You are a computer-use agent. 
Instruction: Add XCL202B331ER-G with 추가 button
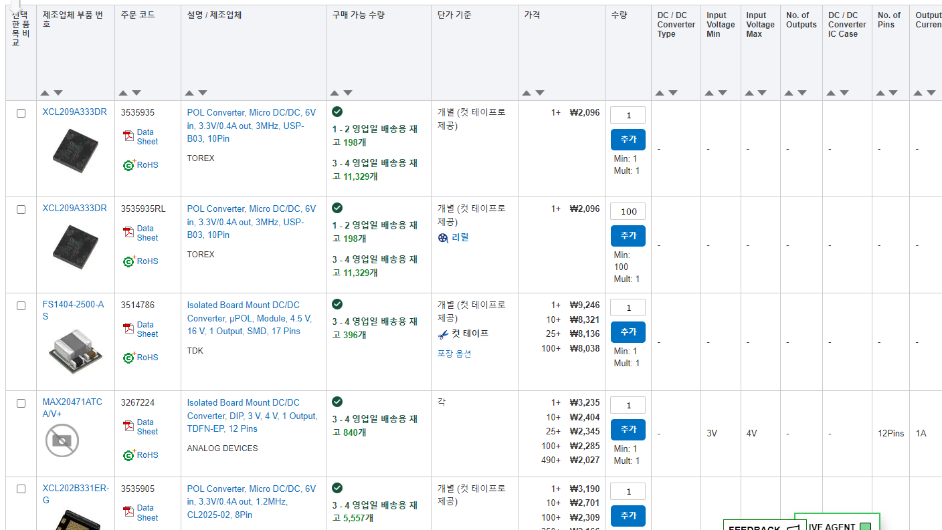coord(628,516)
